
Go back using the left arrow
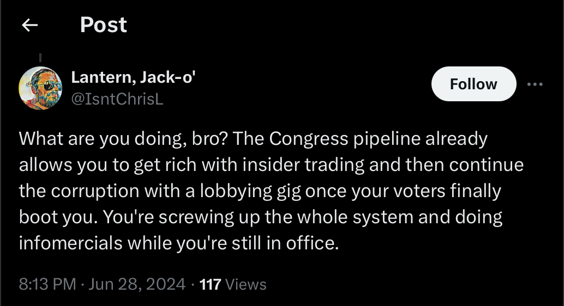(x=30, y=25)
